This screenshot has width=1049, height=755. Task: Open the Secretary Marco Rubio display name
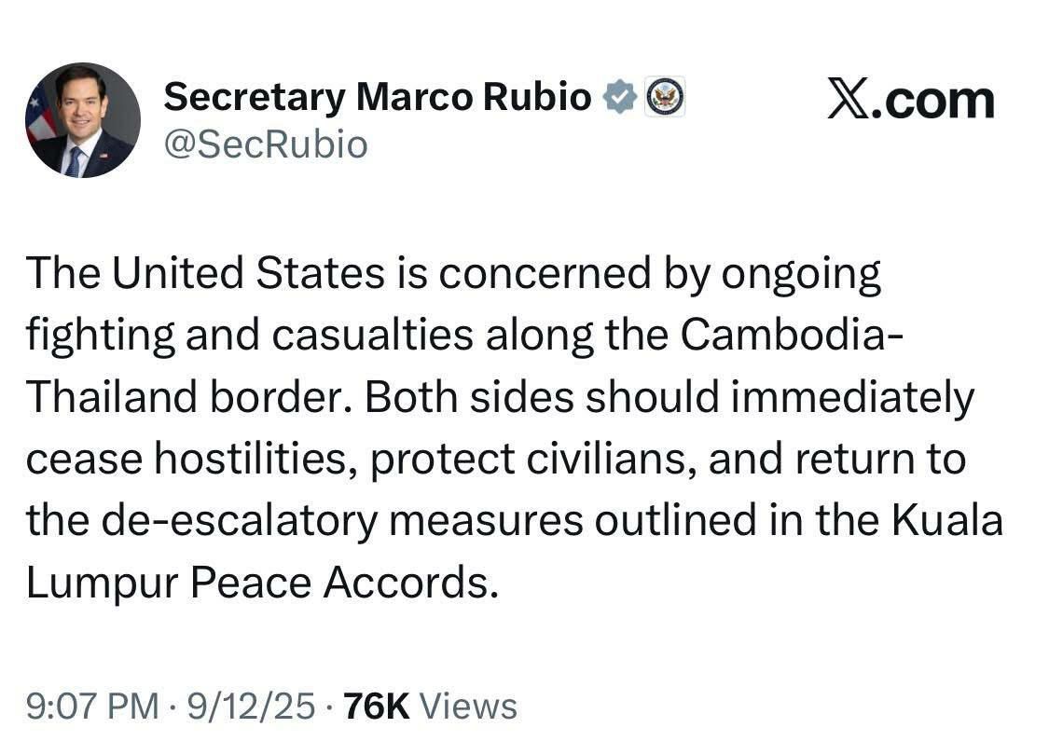click(x=377, y=97)
